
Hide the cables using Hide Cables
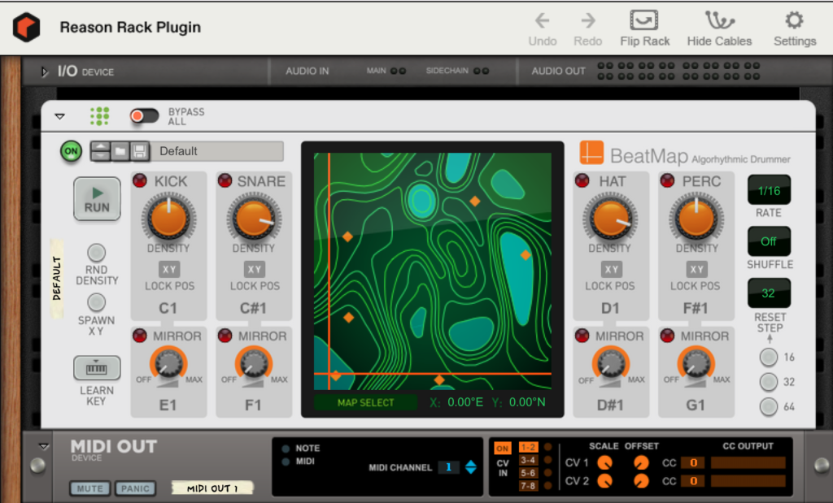tap(719, 20)
